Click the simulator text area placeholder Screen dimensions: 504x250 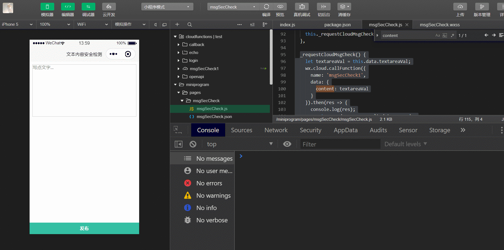84,90
